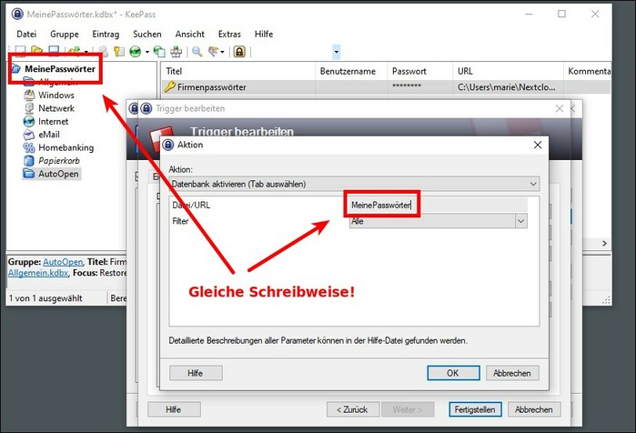Lock workspace using the padlock toolbar icon

click(x=239, y=52)
